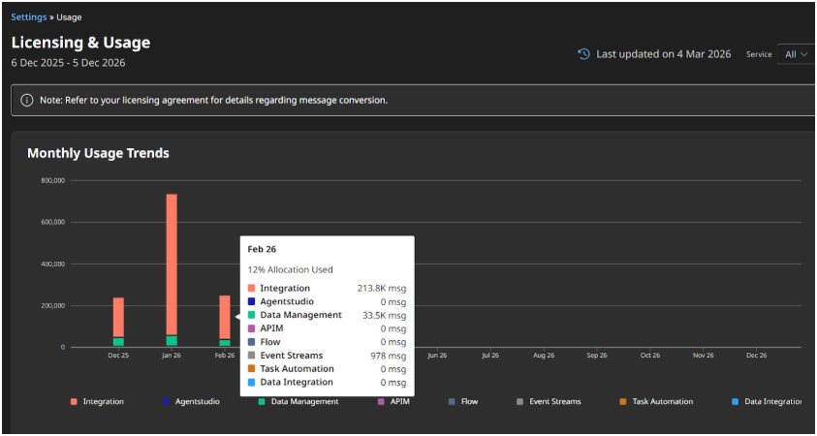The image size is (817, 436).
Task: Click the Dec 26 axis label
Action: pos(757,356)
